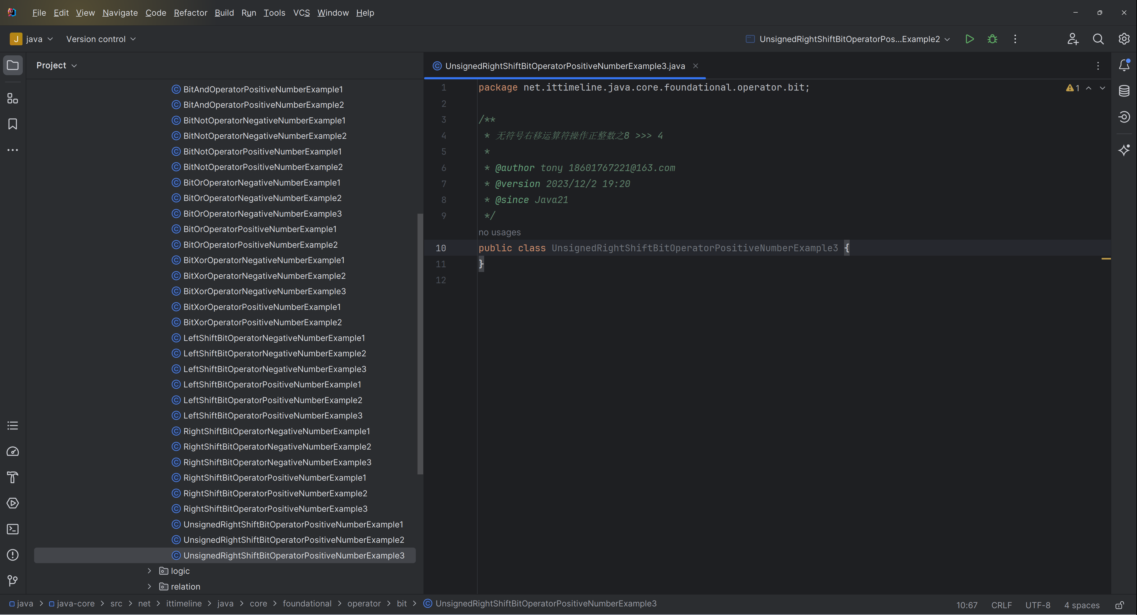The image size is (1137, 615).
Task: Open the File menu
Action: (39, 13)
